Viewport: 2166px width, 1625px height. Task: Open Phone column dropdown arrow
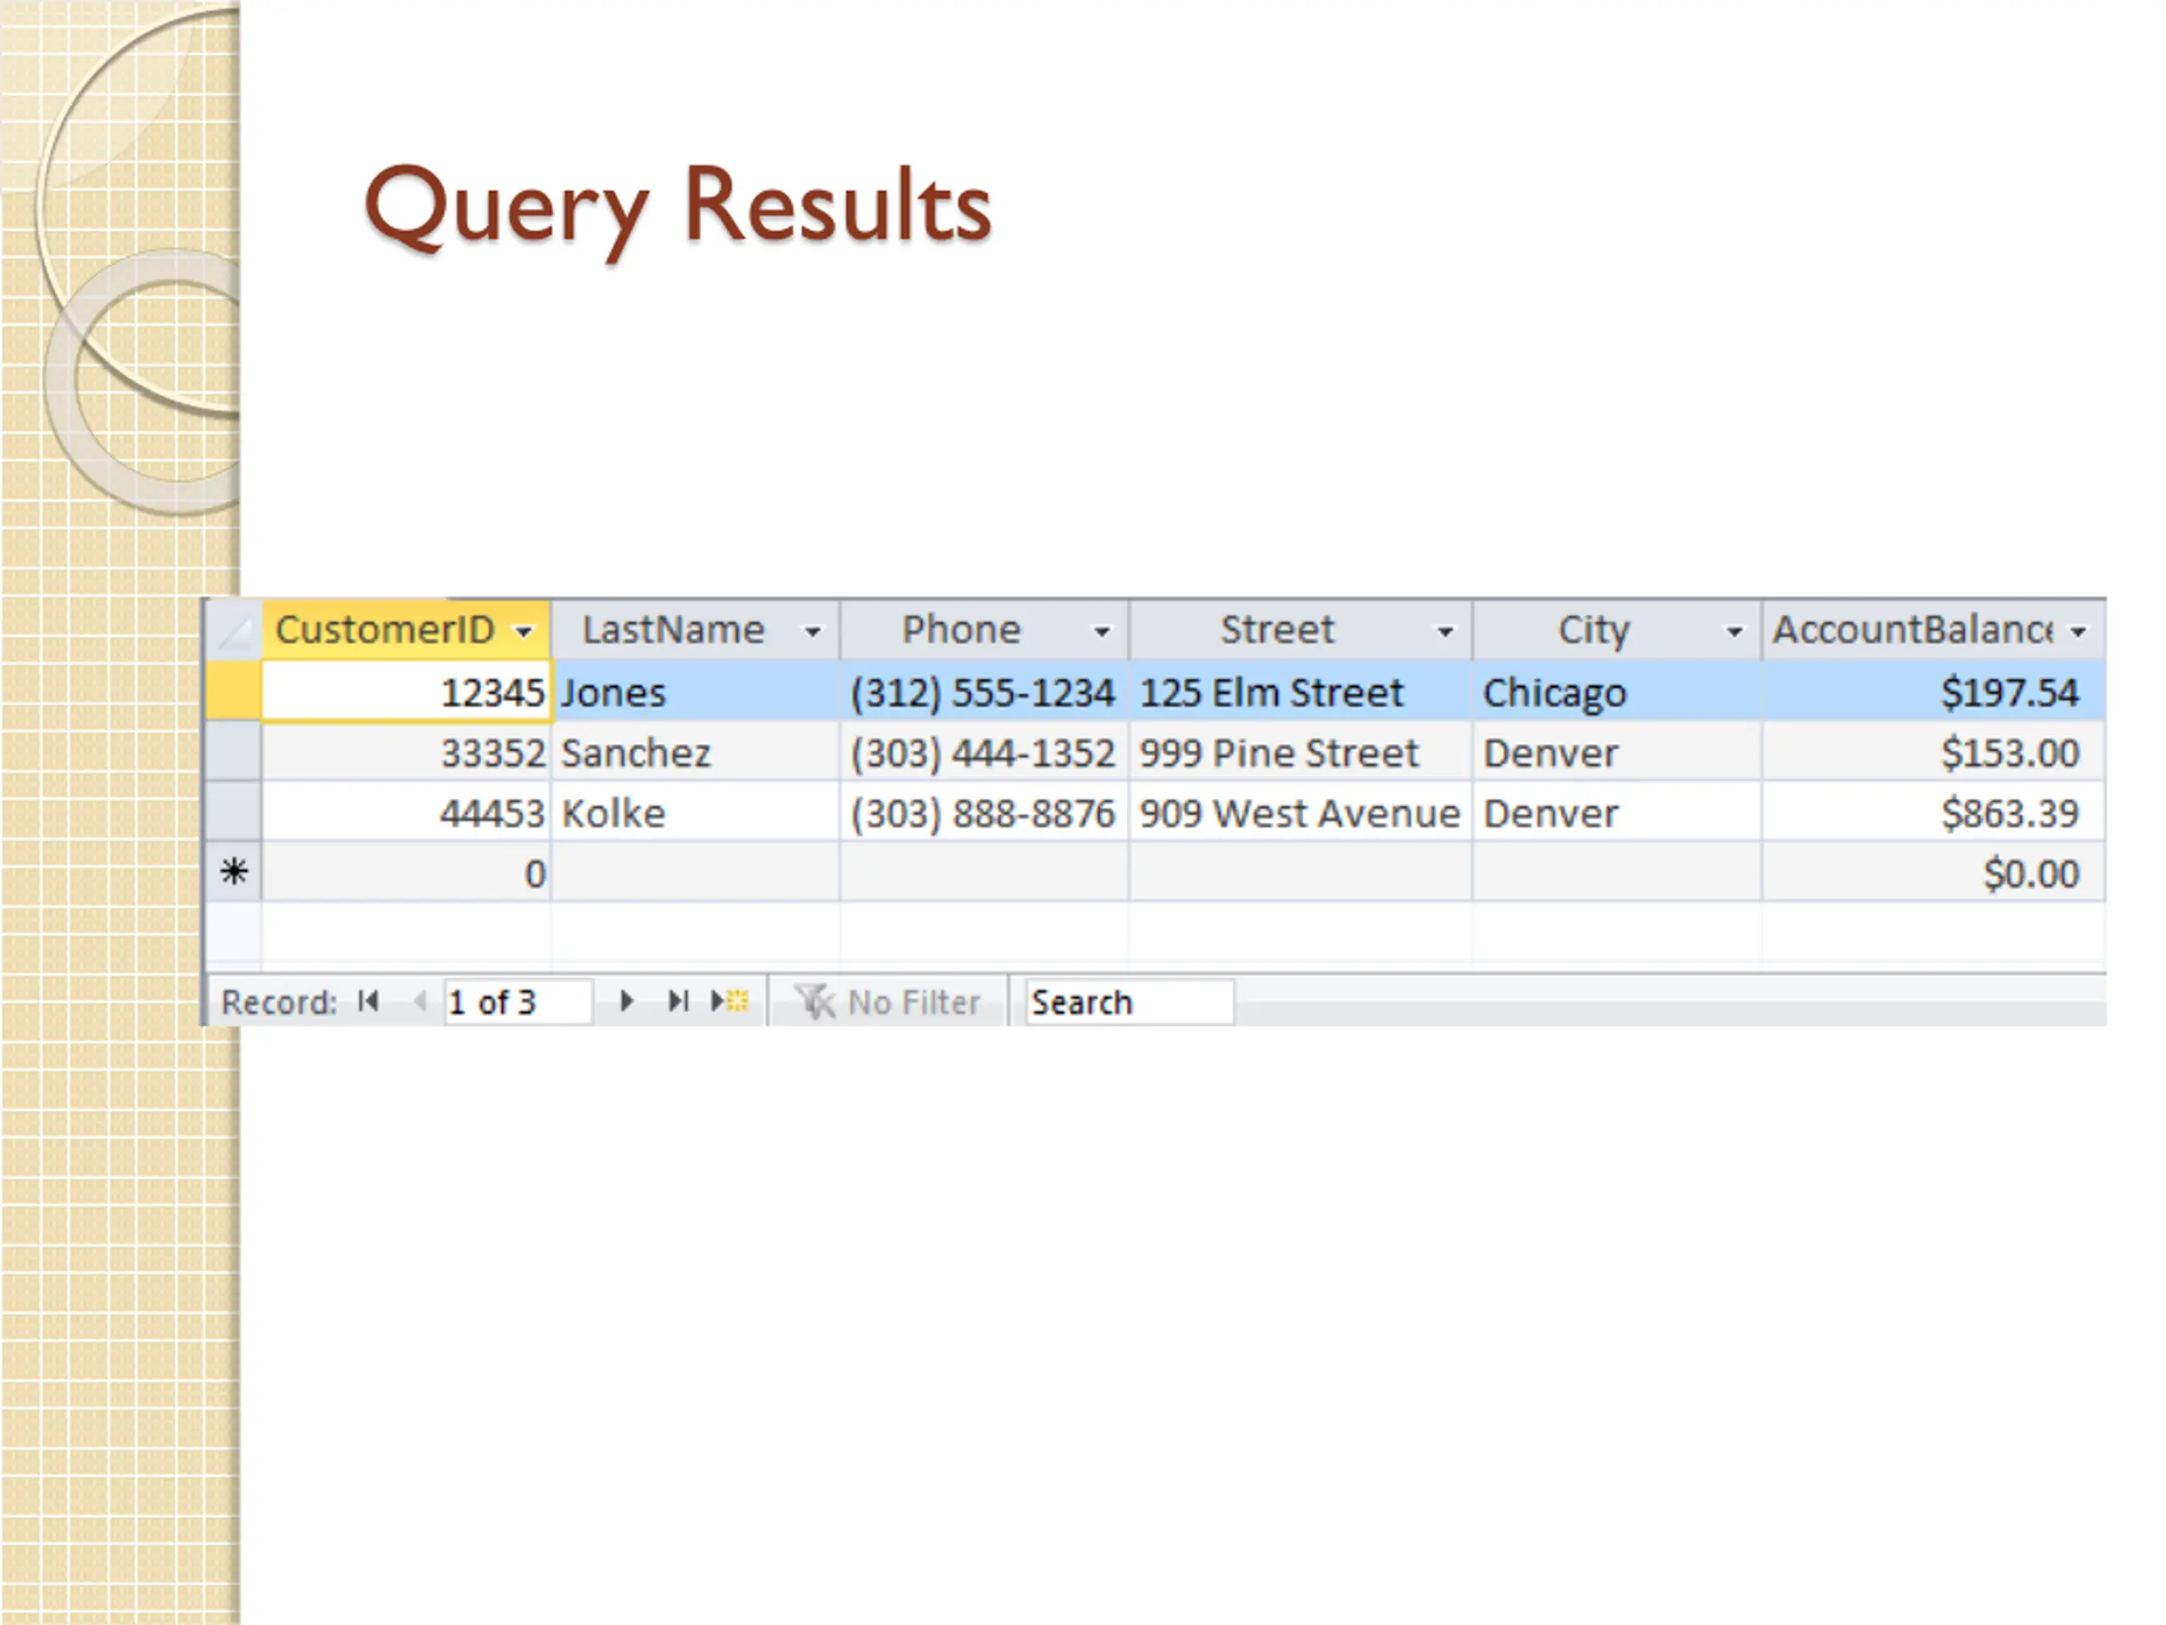1102,631
